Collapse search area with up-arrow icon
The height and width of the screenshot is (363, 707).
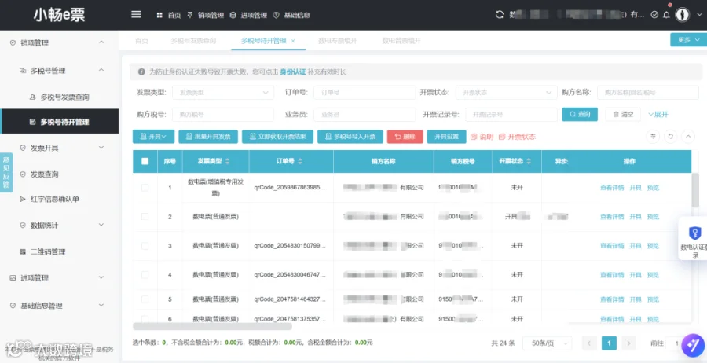[688, 136]
